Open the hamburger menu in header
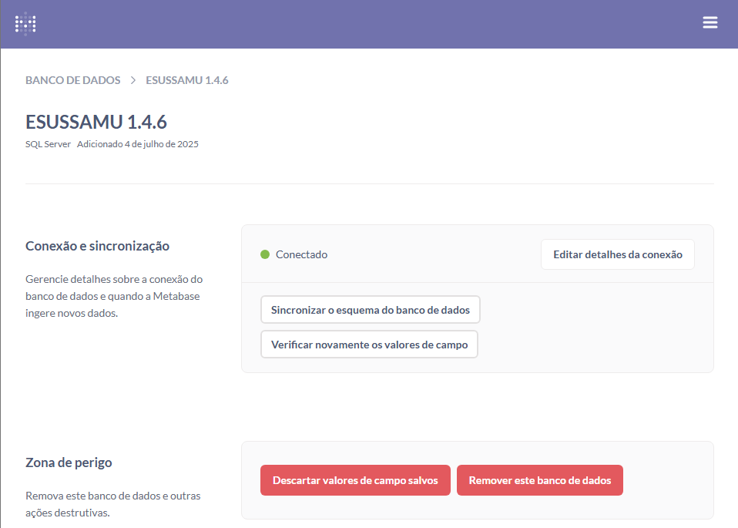738x528 pixels. click(x=709, y=23)
